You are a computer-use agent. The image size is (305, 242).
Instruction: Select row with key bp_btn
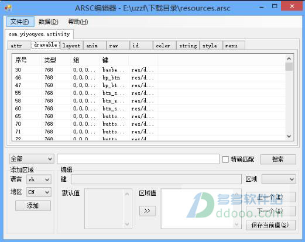(x=149, y=78)
